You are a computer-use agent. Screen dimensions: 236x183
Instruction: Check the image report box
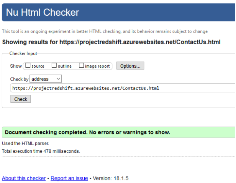[82, 65]
